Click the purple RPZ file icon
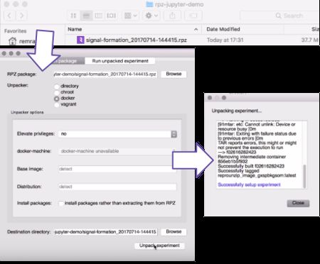 pos(80,40)
